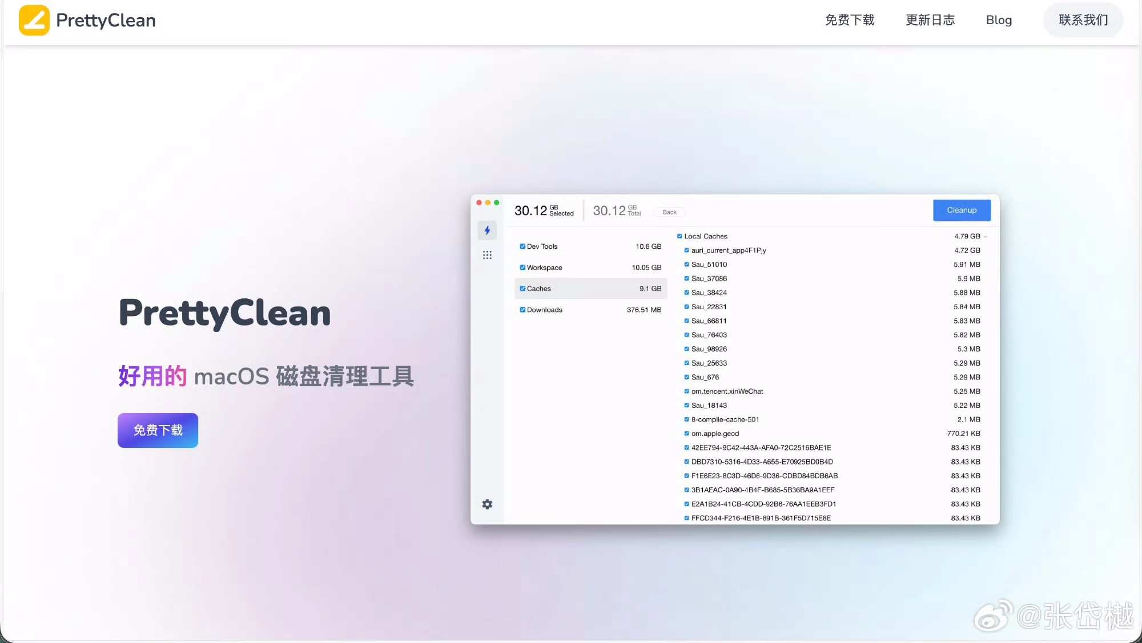Image resolution: width=1142 pixels, height=643 pixels.
Task: Select the lightning bolt sidebar icon
Action: pyautogui.click(x=487, y=230)
